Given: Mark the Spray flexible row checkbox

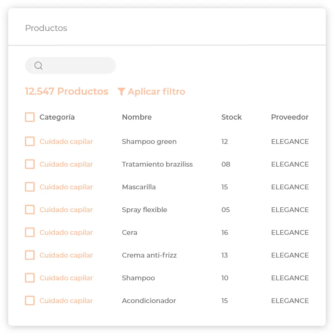Looking at the screenshot, I should 30,210.
